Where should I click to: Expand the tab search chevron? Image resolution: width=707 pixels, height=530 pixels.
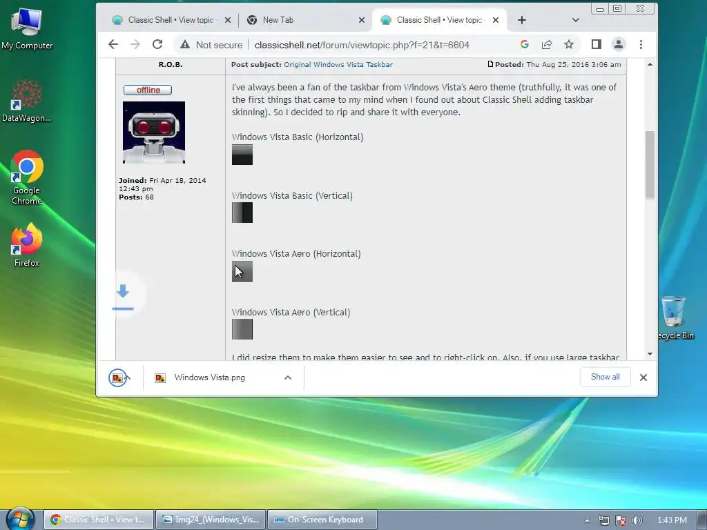point(575,20)
